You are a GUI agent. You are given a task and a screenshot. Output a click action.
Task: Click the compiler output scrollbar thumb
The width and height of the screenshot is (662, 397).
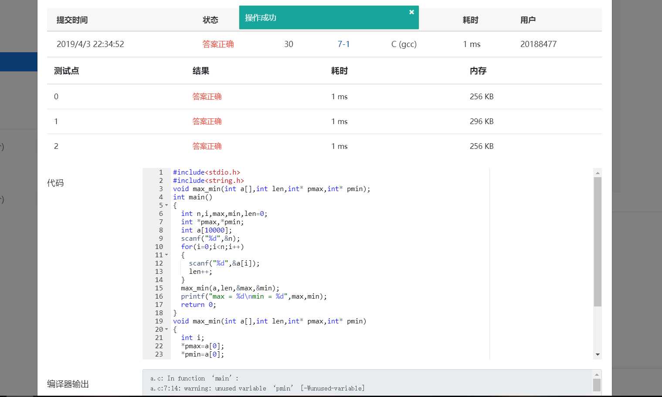pos(597,385)
